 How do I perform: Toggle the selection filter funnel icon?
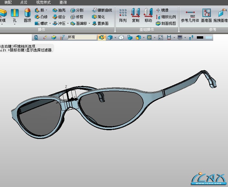click(x=62, y=37)
